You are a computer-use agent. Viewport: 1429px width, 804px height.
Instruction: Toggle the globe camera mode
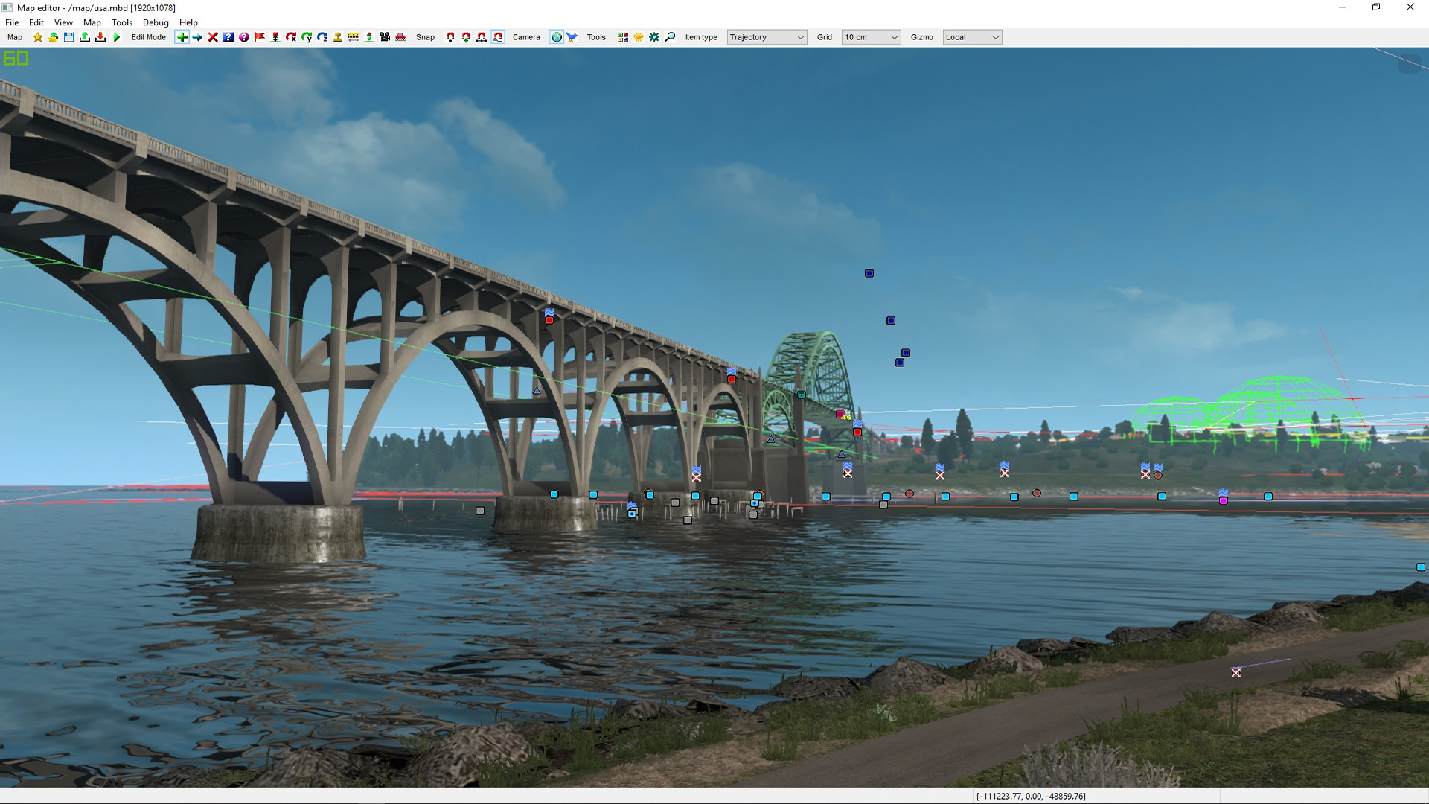tap(556, 37)
